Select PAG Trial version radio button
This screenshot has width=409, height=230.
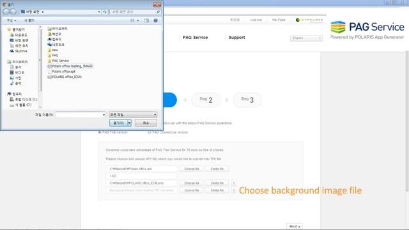pyautogui.click(x=100, y=132)
